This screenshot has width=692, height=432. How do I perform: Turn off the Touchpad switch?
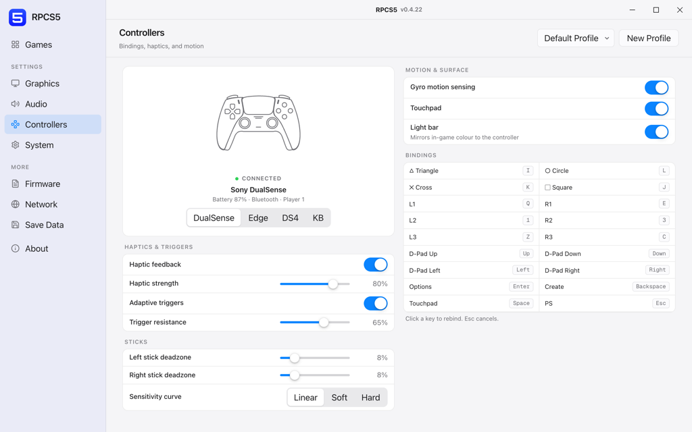click(x=656, y=109)
